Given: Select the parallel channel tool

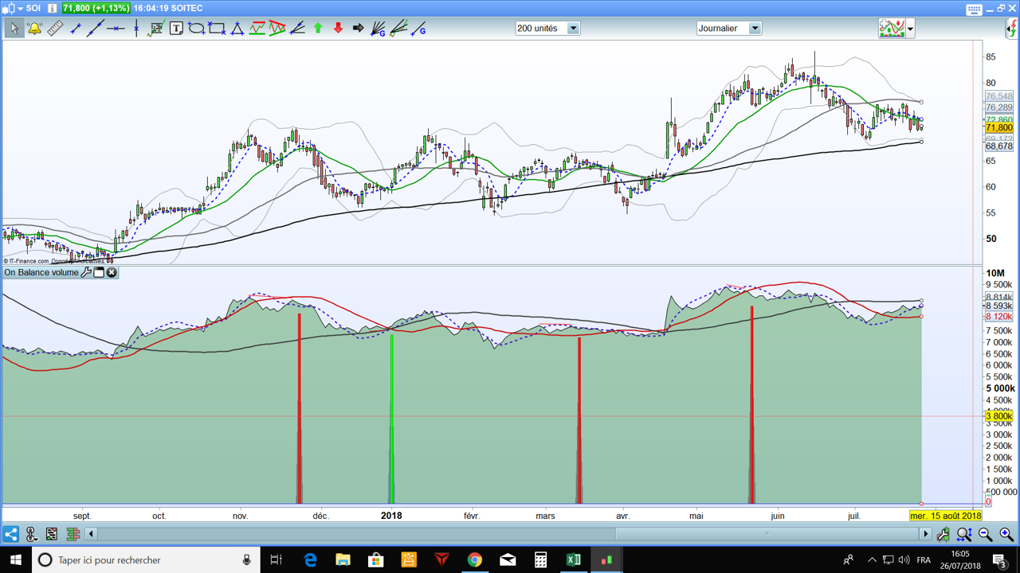Looking at the screenshot, I should pyautogui.click(x=257, y=29).
